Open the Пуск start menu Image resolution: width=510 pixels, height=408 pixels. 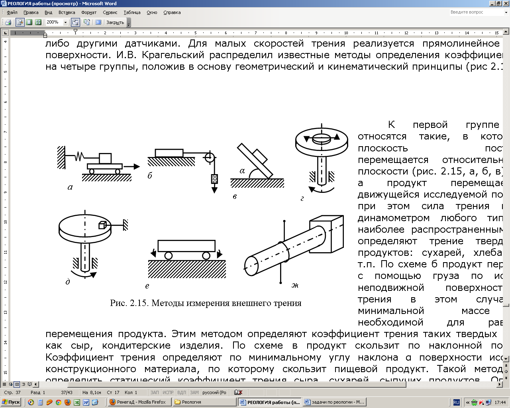[x=11, y=402]
